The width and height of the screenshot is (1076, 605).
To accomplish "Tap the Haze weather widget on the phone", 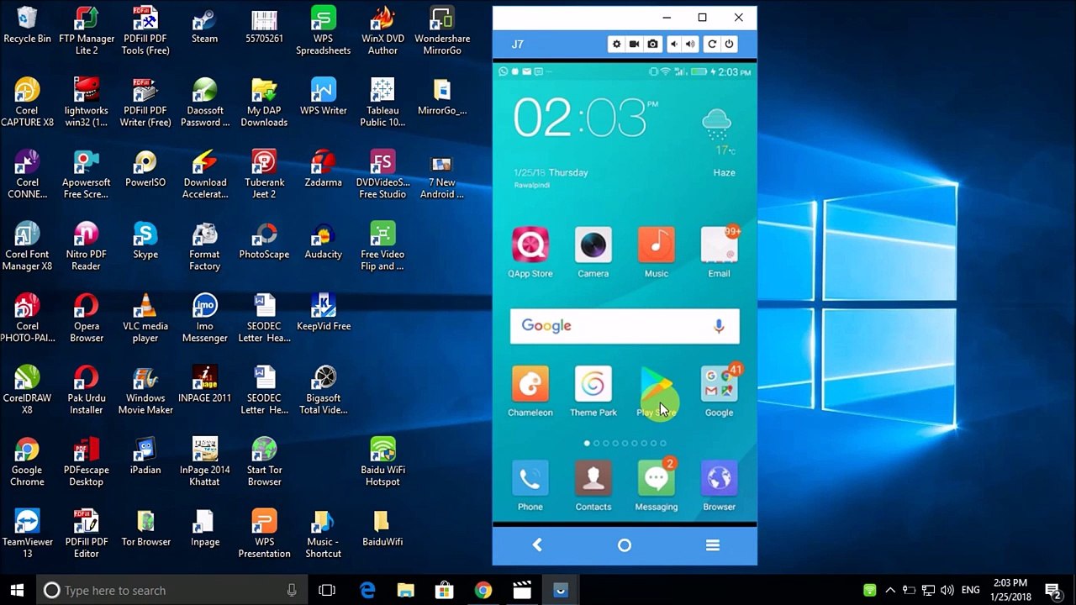I will (x=720, y=143).
